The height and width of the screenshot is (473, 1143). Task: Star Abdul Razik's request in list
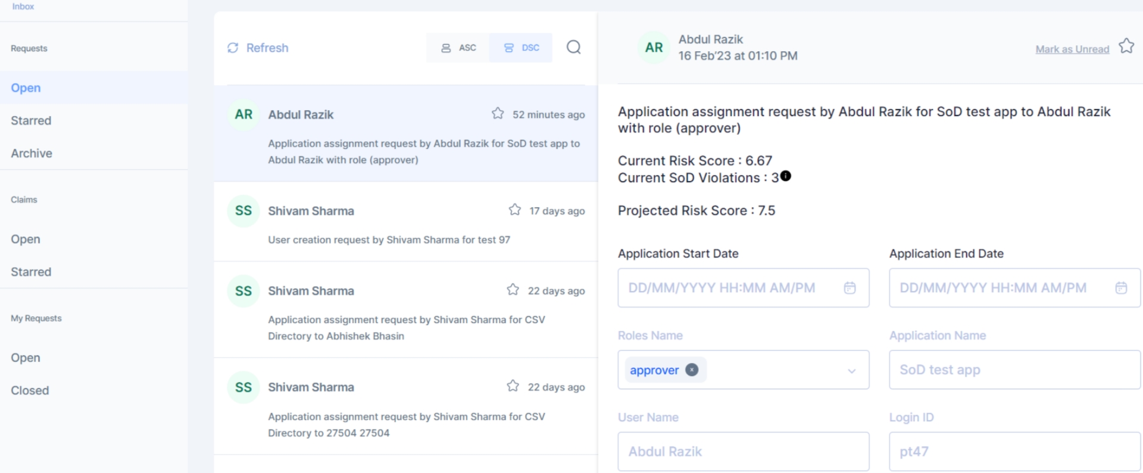tap(498, 114)
